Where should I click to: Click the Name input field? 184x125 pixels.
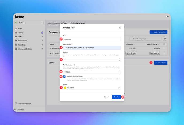coord(92,39)
